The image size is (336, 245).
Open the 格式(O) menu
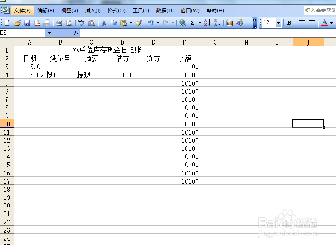click(116, 11)
